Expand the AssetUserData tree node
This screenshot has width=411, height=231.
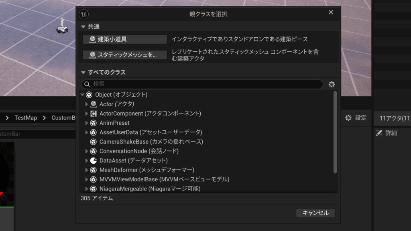[x=87, y=132]
